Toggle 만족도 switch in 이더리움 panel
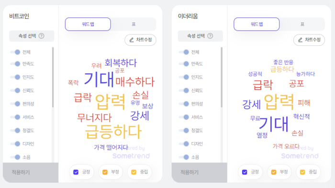 184,64
